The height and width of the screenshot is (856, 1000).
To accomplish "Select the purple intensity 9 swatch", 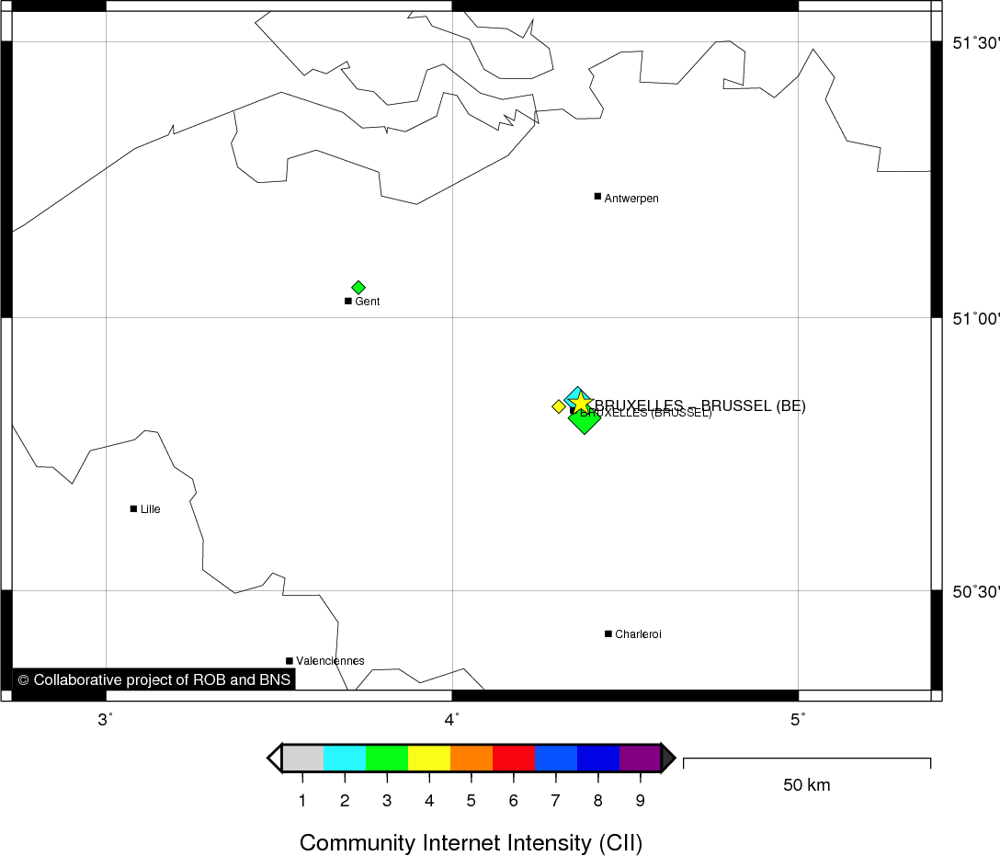I will coord(640,758).
